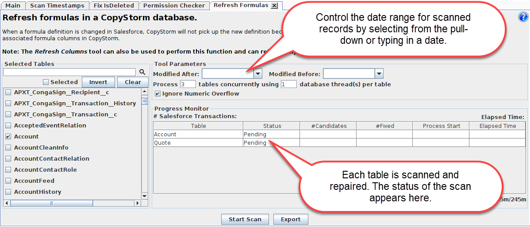Image resolution: width=530 pixels, height=227 pixels.
Task: Check APXT_CongaSign__Transaction__c table
Action: click(x=8, y=115)
